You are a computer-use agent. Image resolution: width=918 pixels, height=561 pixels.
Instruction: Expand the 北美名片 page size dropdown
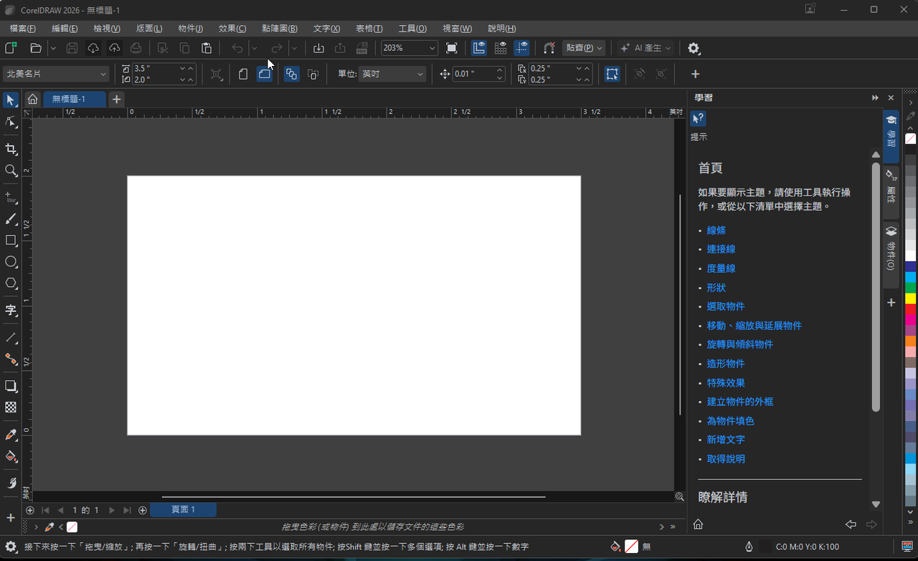coord(103,74)
